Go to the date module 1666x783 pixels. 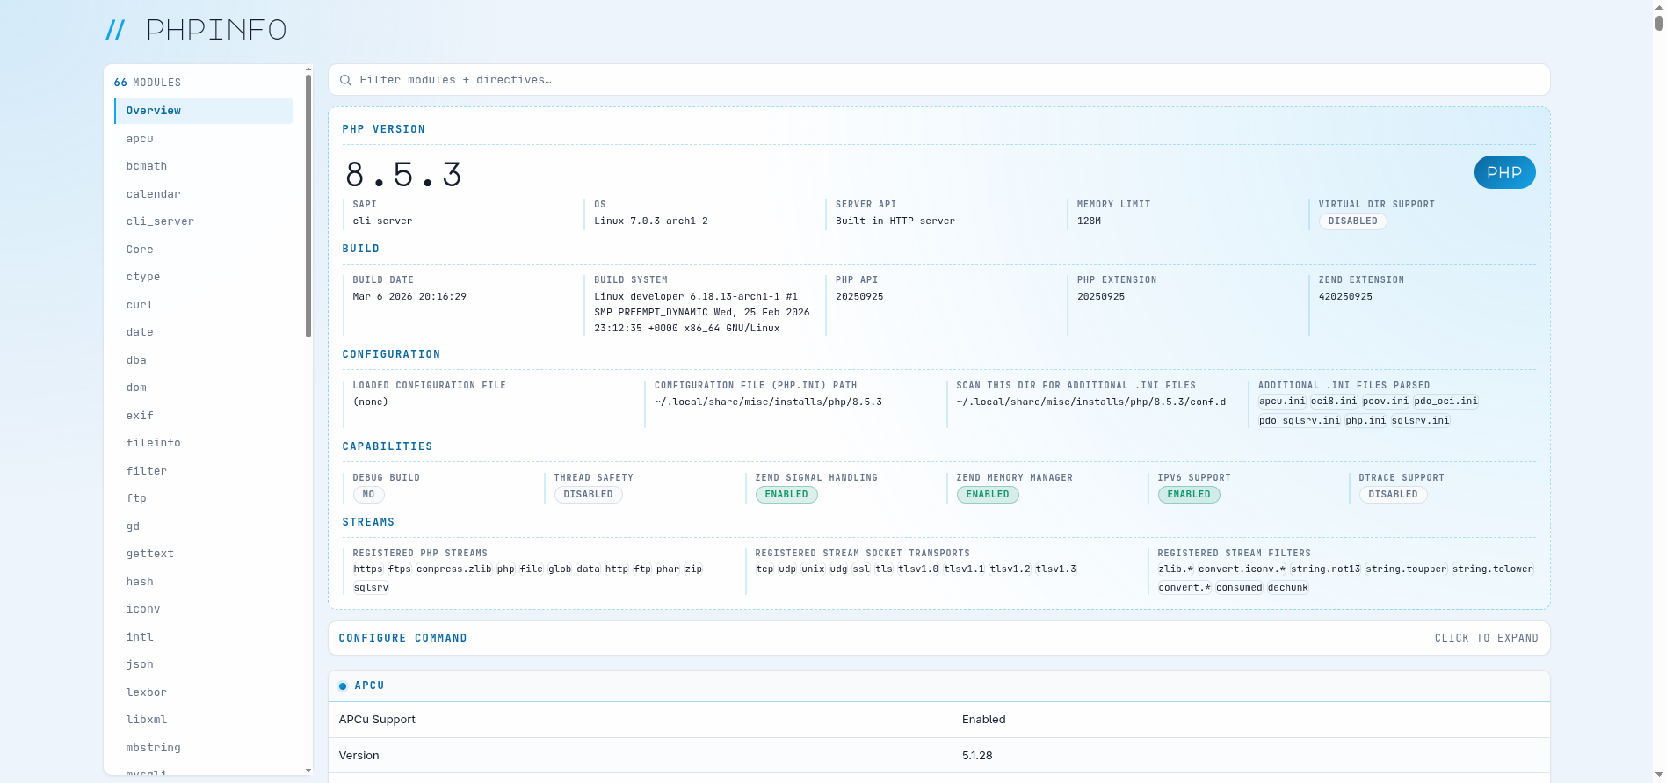pyautogui.click(x=204, y=332)
